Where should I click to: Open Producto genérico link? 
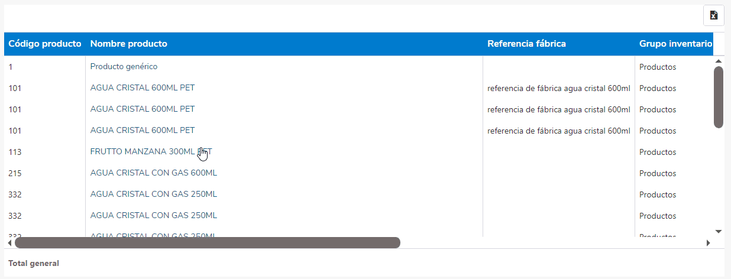click(x=124, y=67)
